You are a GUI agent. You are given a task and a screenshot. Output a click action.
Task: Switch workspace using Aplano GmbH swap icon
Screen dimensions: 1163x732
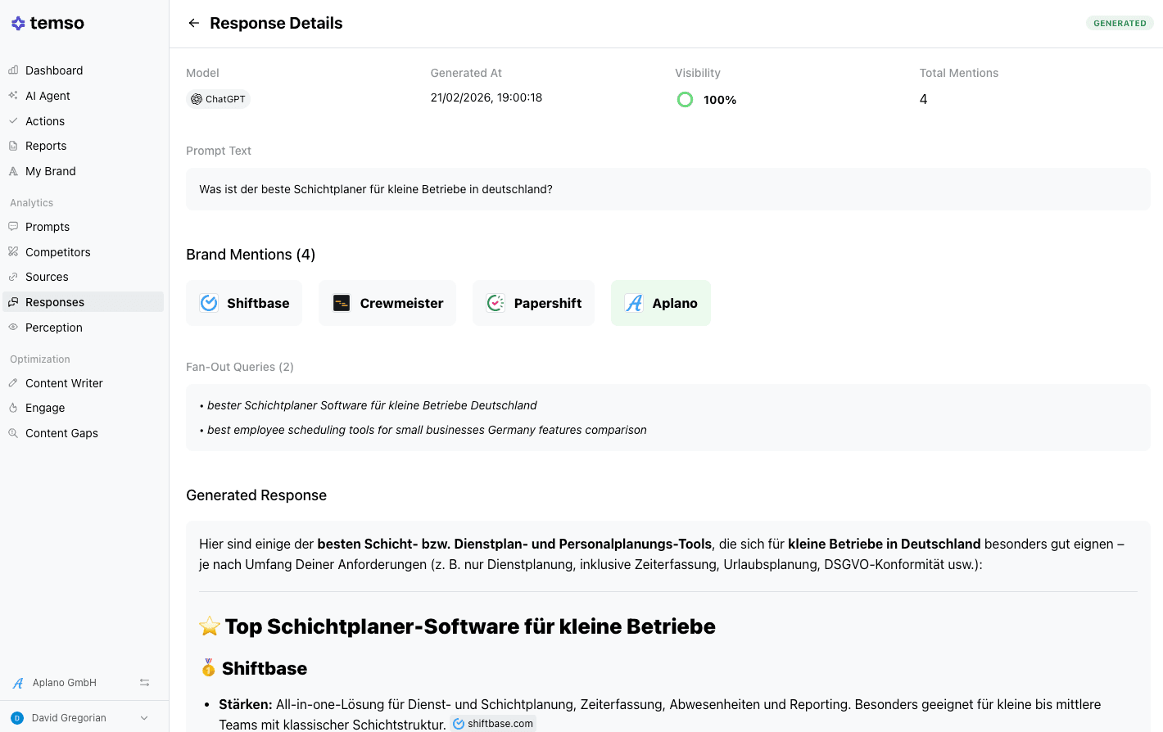pos(144,683)
